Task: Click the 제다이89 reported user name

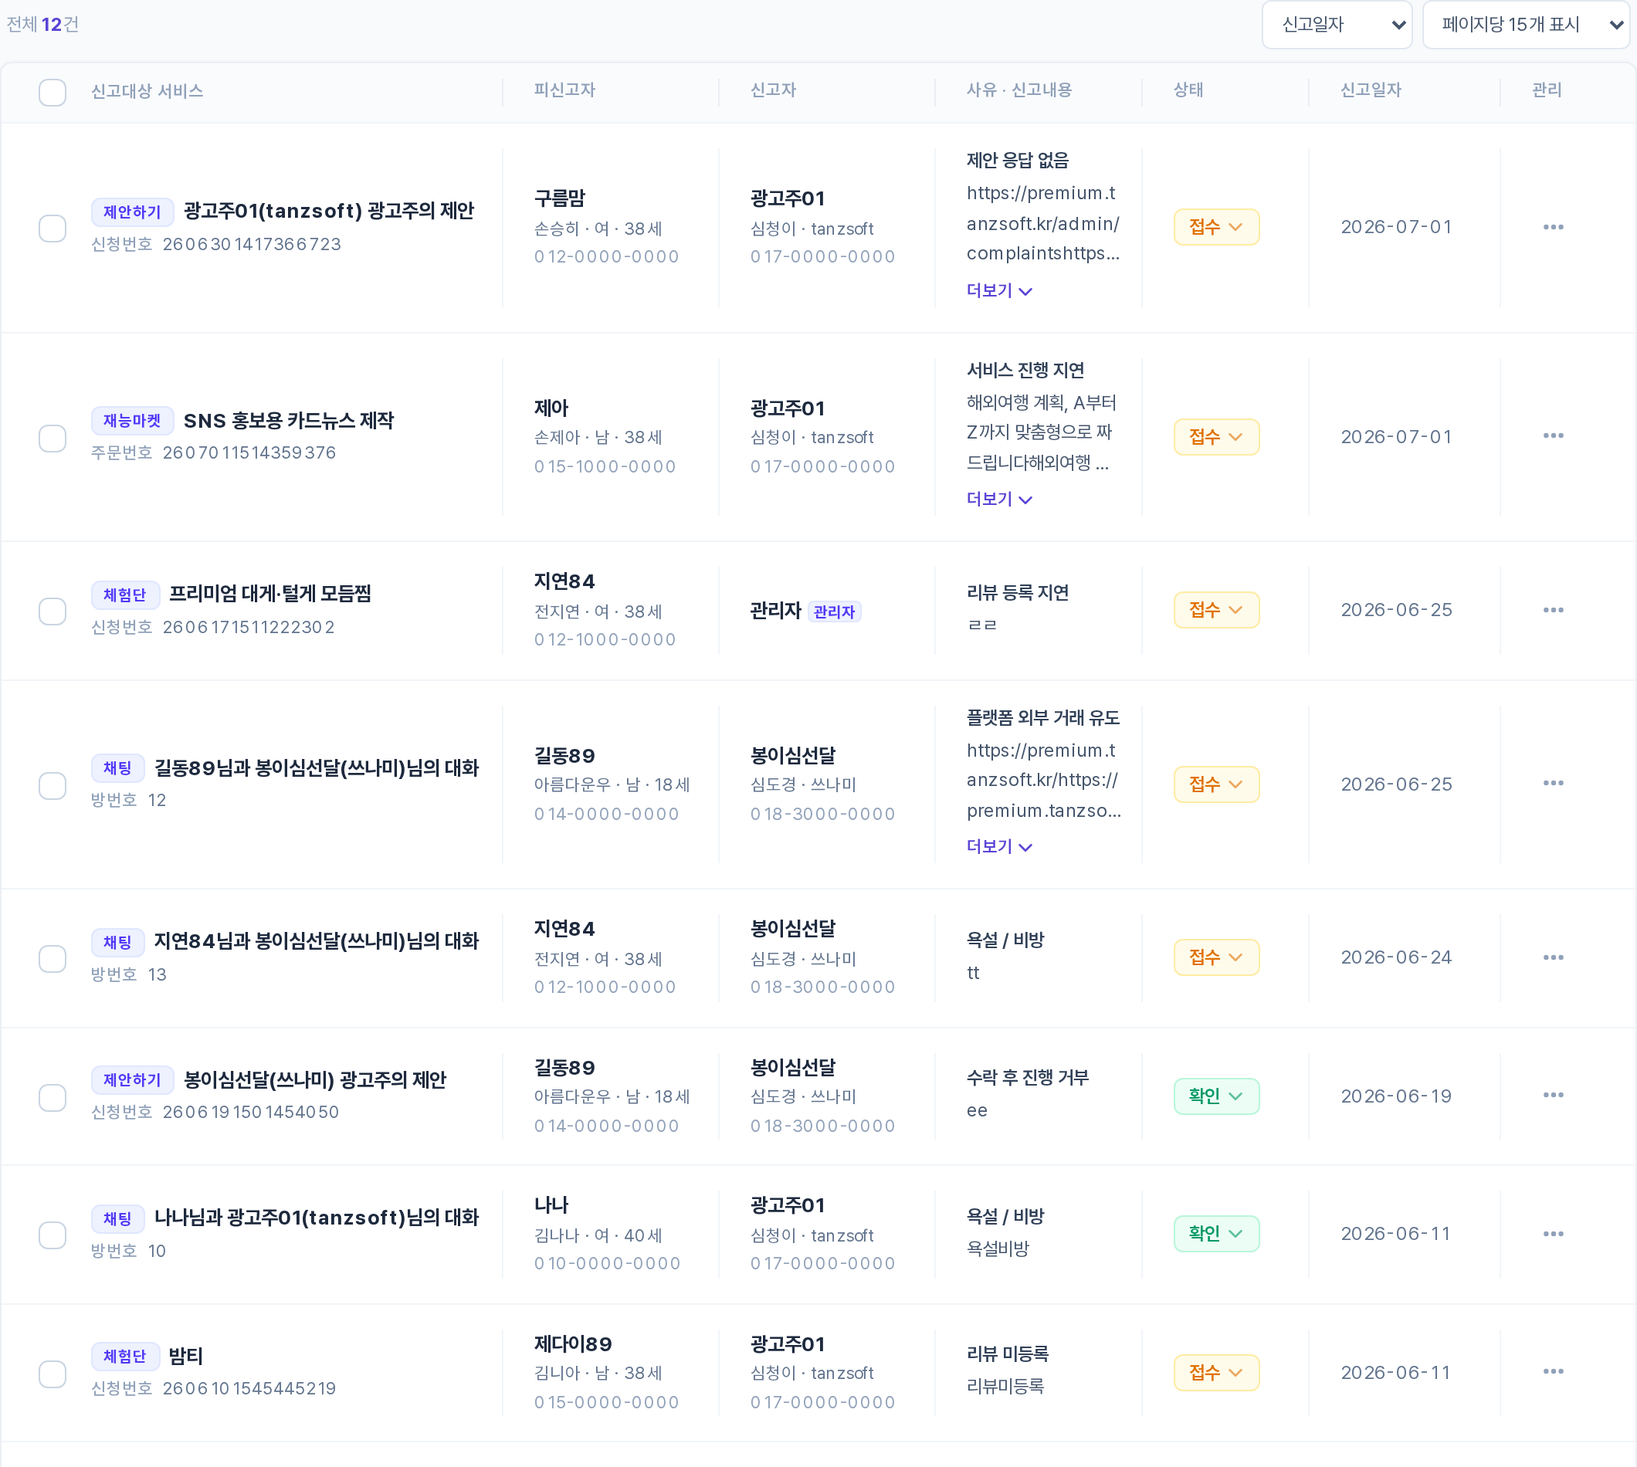Action: (x=573, y=1344)
